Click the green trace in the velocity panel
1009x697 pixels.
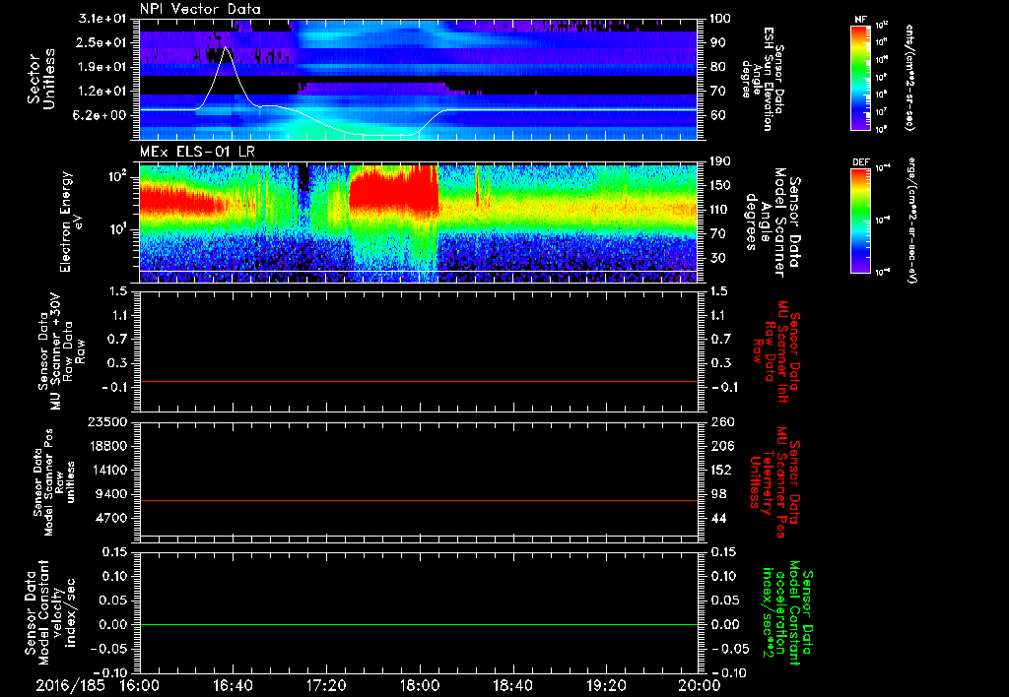click(x=418, y=624)
